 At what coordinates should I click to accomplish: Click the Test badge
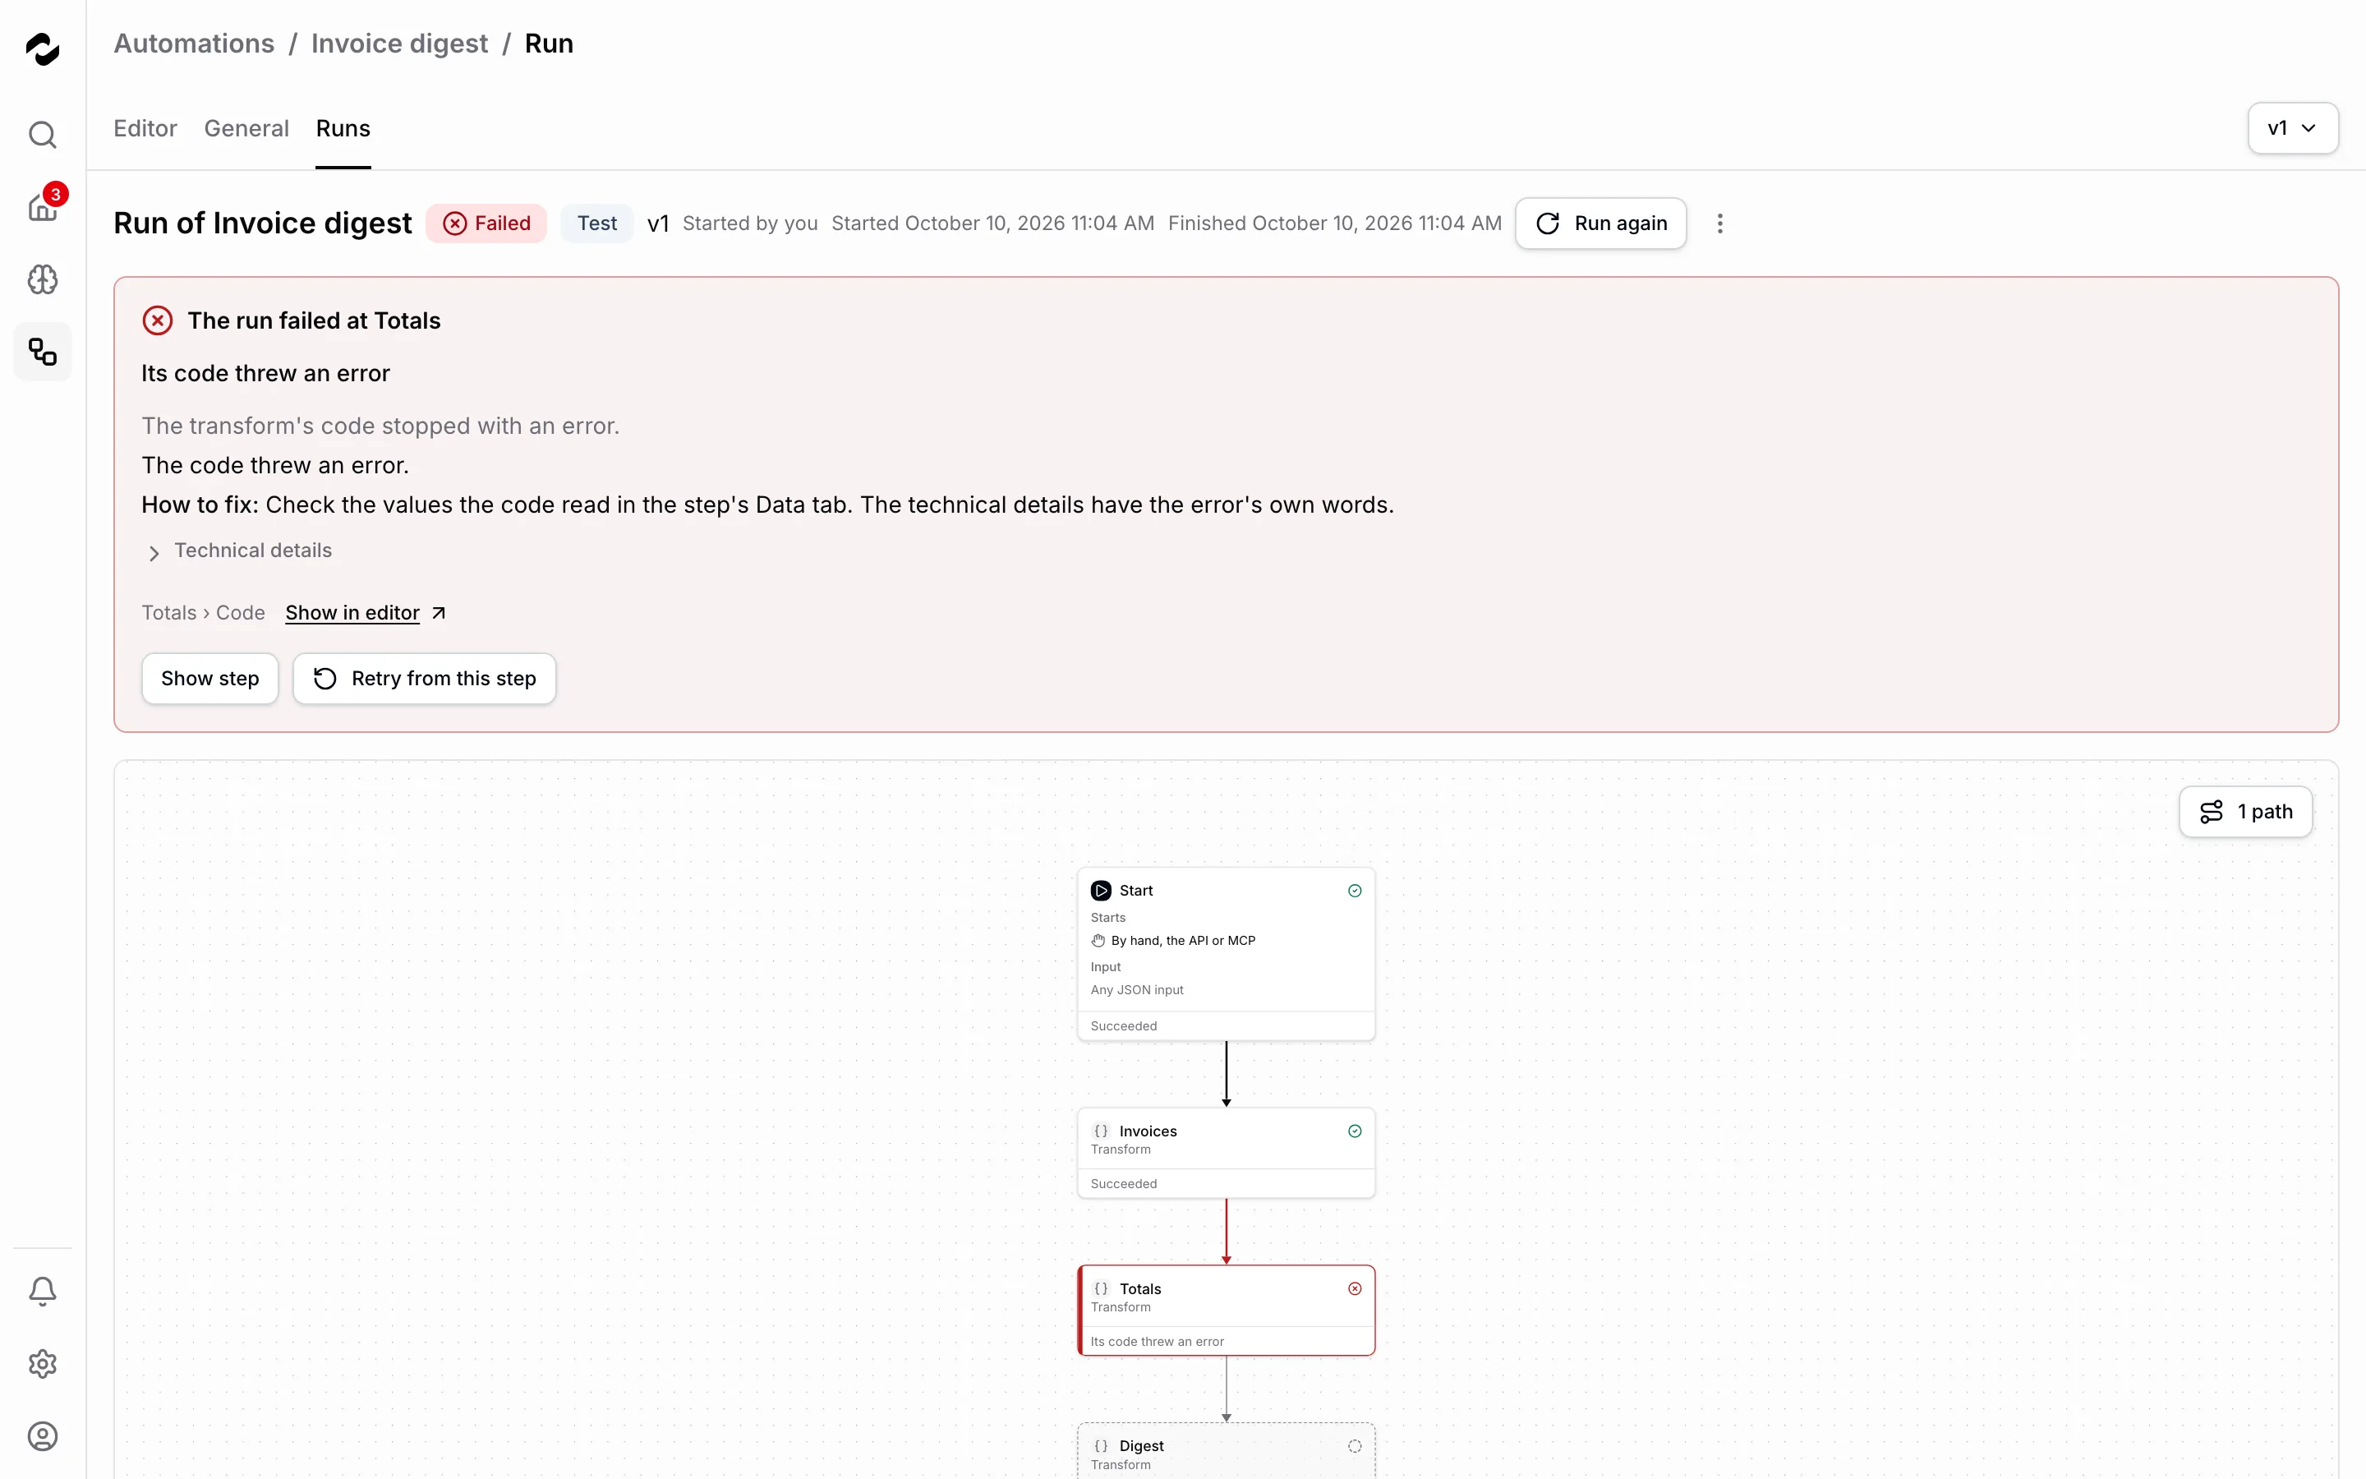tap(596, 223)
